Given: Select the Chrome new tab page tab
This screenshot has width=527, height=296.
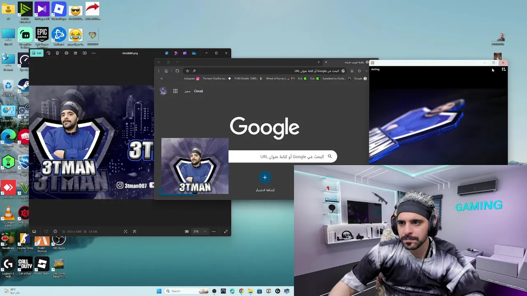Looking at the screenshot, I should pos(347,62).
